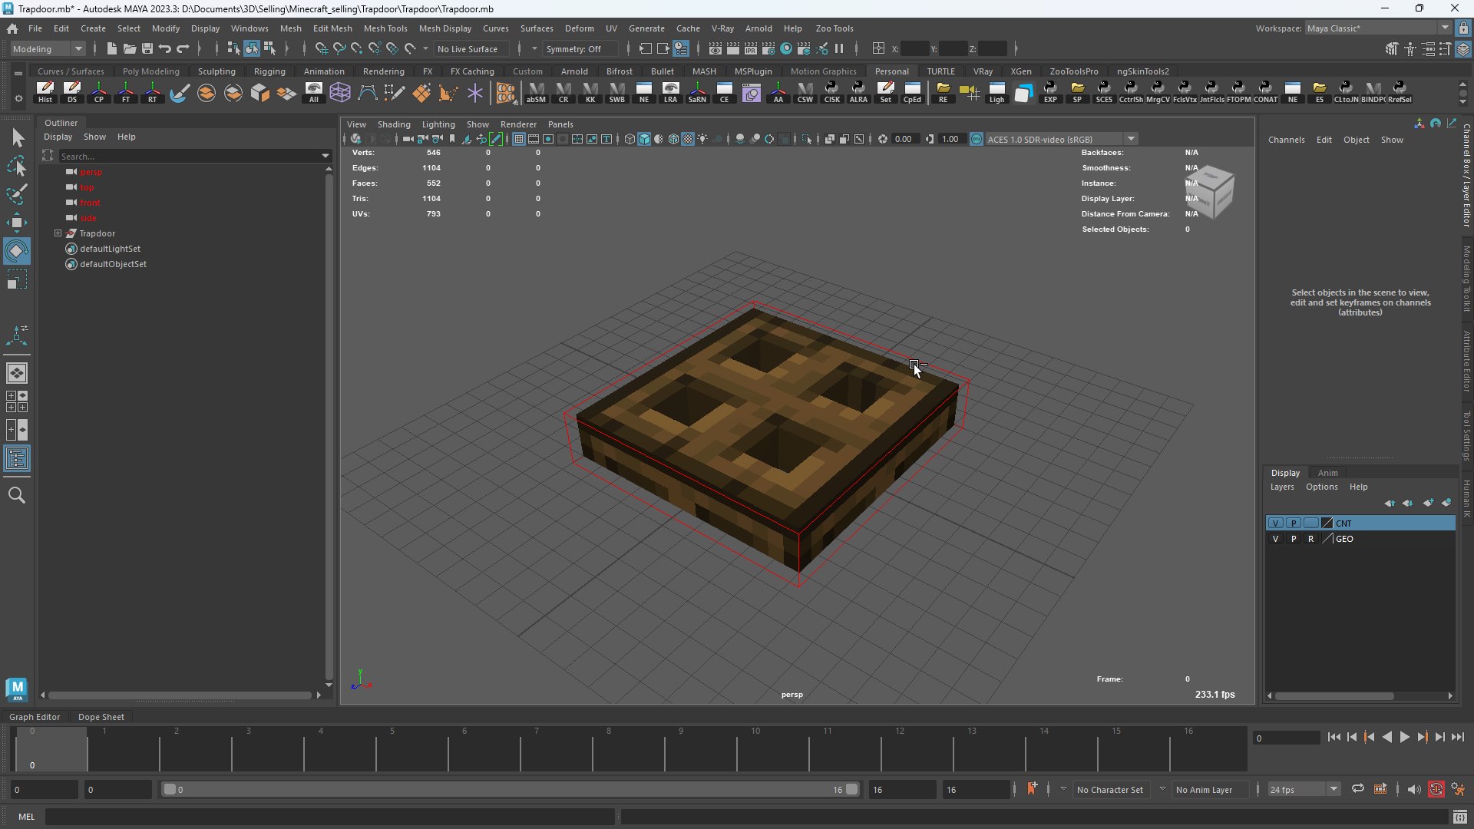Open the Modeling menu set dropdown

[48, 49]
